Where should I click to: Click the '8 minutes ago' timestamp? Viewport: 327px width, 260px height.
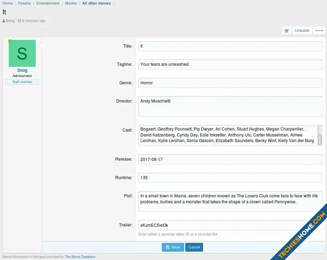pos(34,21)
